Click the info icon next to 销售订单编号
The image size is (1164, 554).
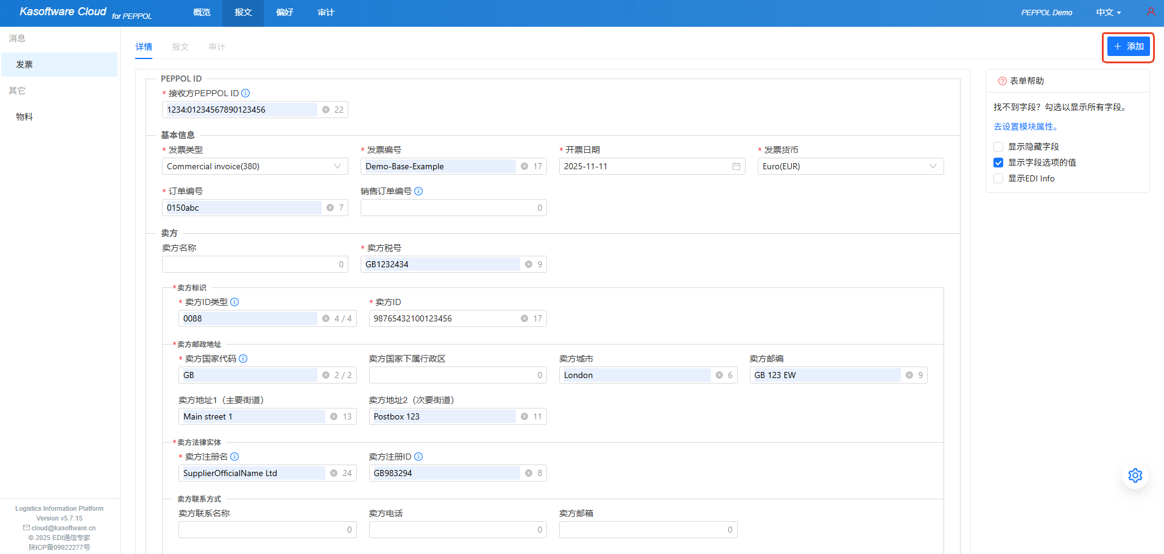tap(418, 191)
